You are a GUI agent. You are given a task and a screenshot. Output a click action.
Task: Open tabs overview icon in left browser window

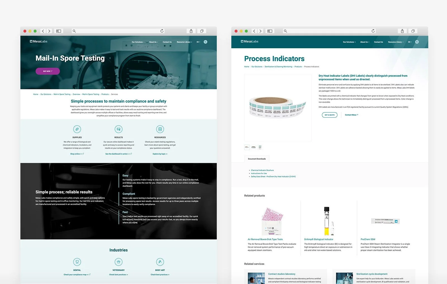tap(202, 31)
